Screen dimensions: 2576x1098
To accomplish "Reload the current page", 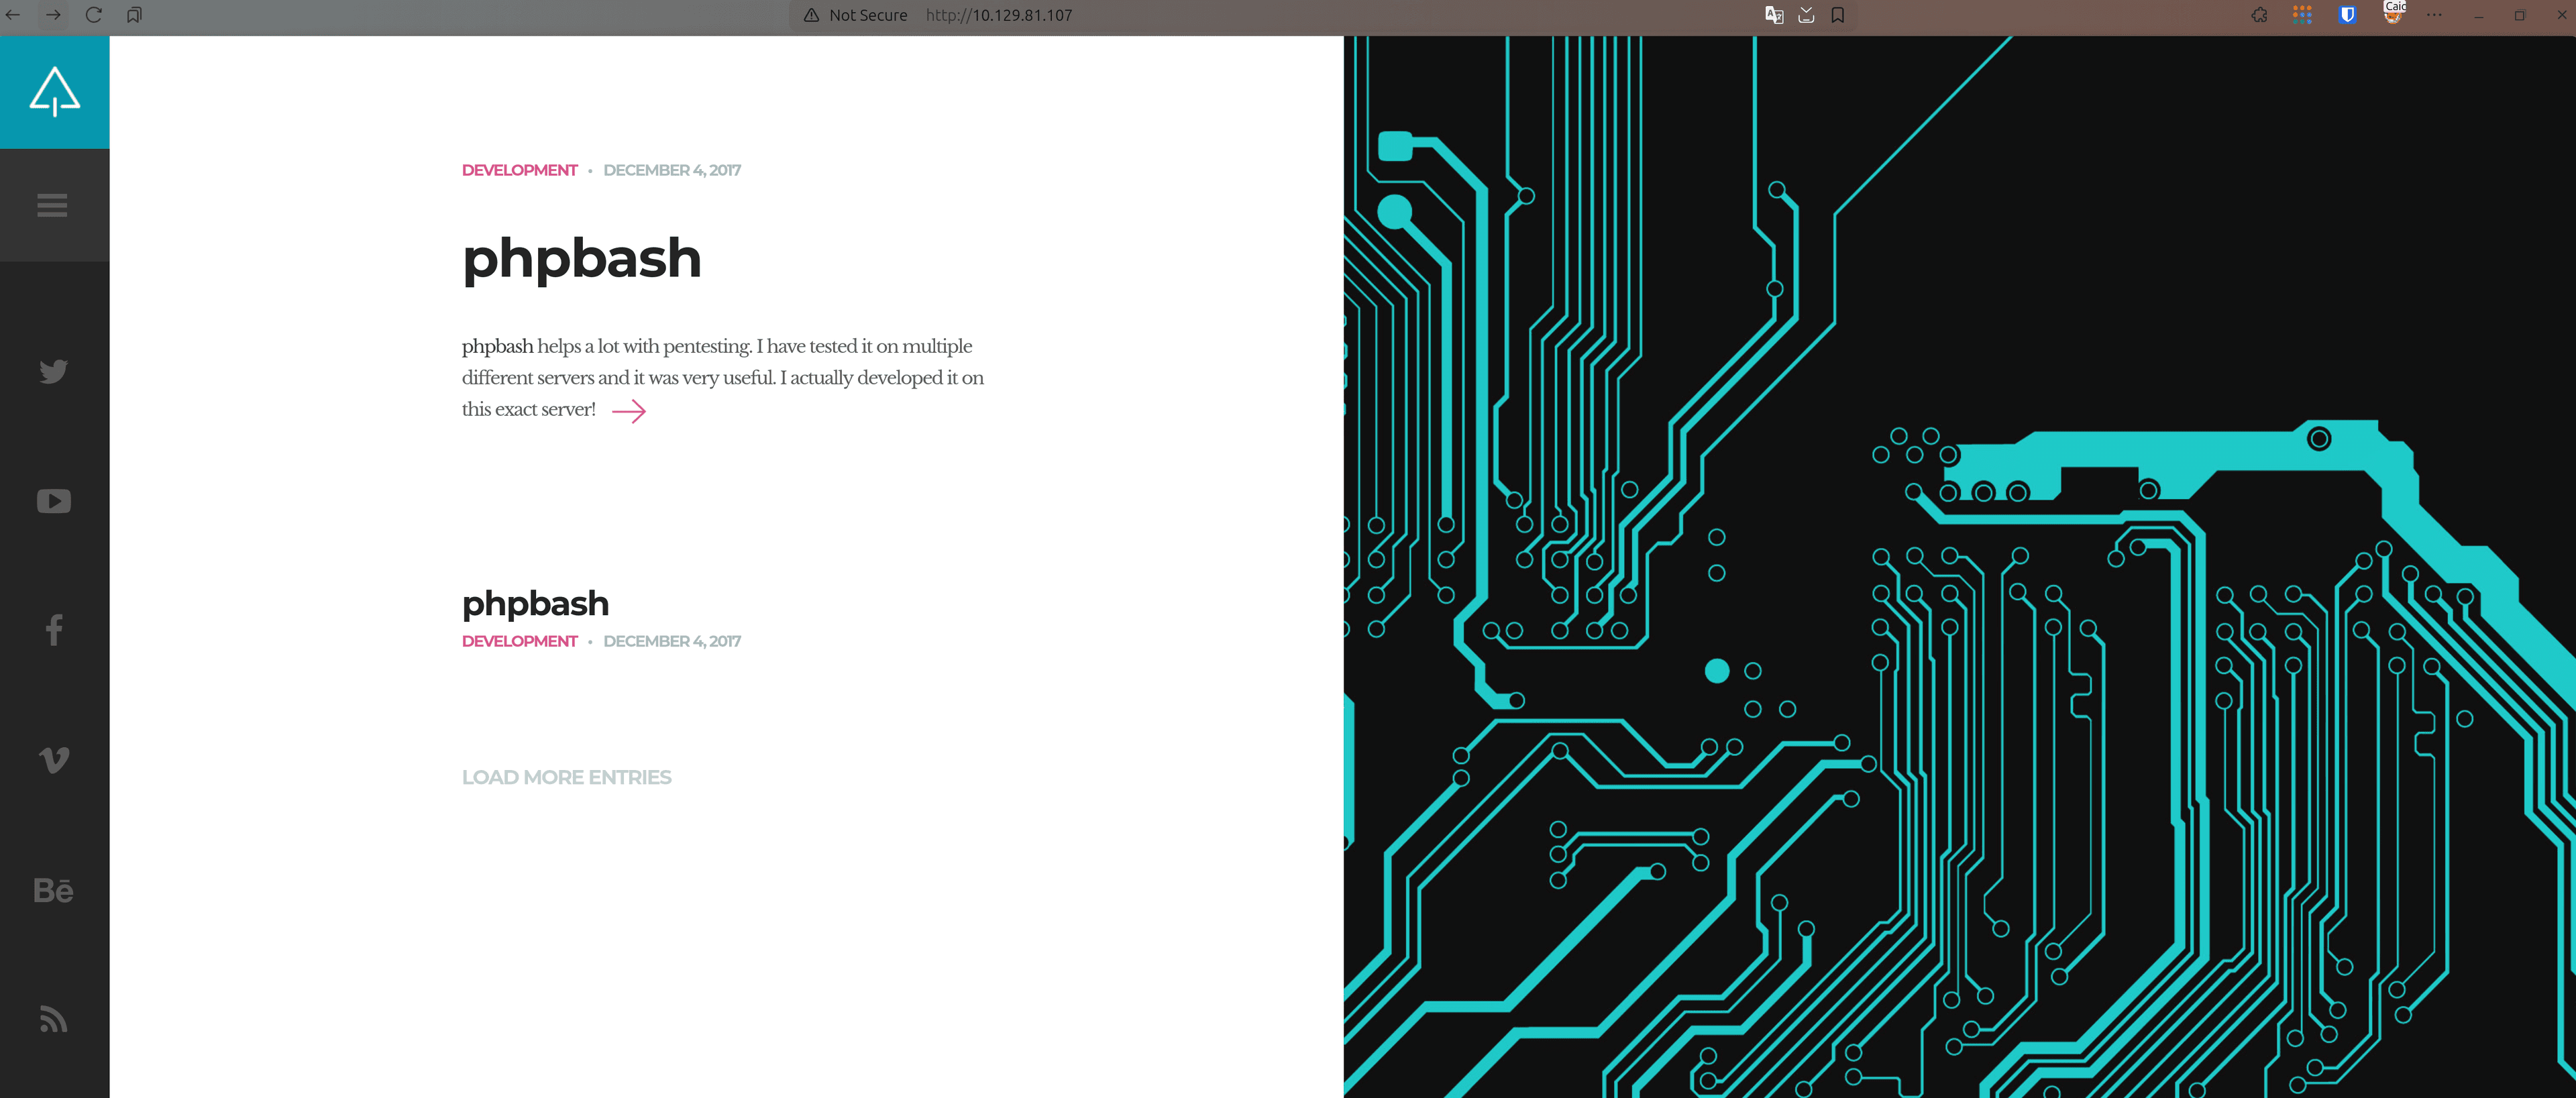I will (x=94, y=15).
